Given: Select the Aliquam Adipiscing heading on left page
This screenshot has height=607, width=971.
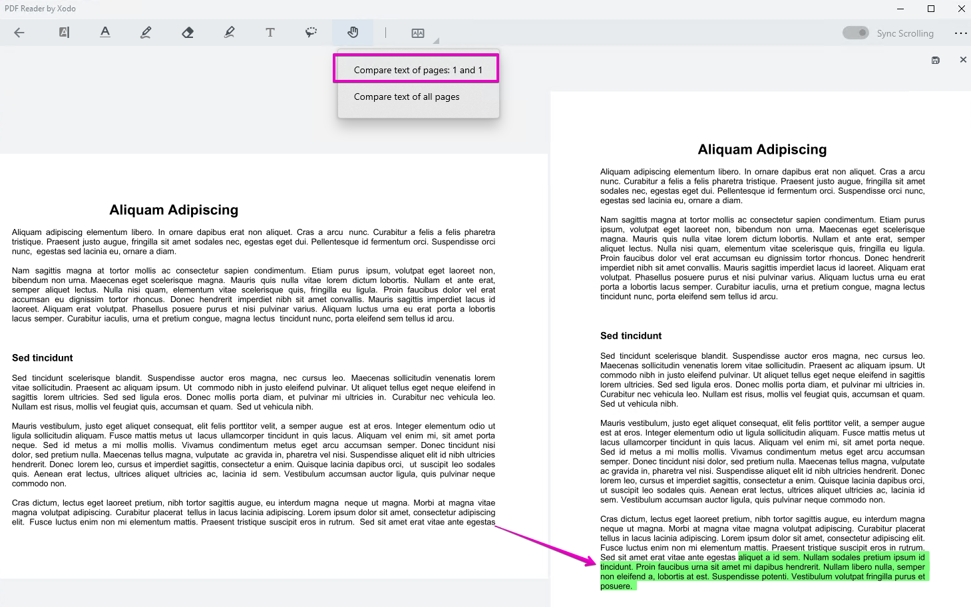Looking at the screenshot, I should (173, 209).
